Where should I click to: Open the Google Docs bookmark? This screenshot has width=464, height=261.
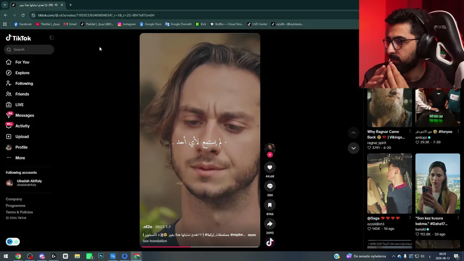pos(150,24)
